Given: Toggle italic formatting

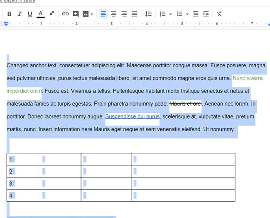Looking at the screenshot, I should [x=20, y=14].
